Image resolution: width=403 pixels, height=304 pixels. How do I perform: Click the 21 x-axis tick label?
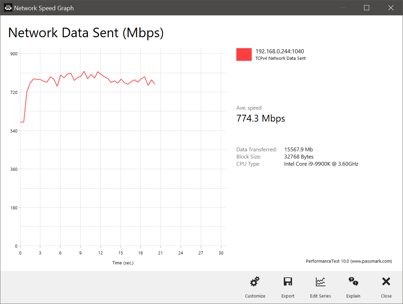161,253
